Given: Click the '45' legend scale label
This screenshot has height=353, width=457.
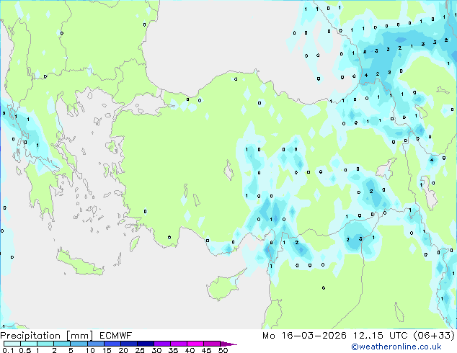Looking at the screenshot, I should (x=206, y=350).
